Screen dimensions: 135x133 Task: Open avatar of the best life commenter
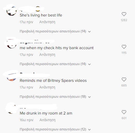coord(12,11)
